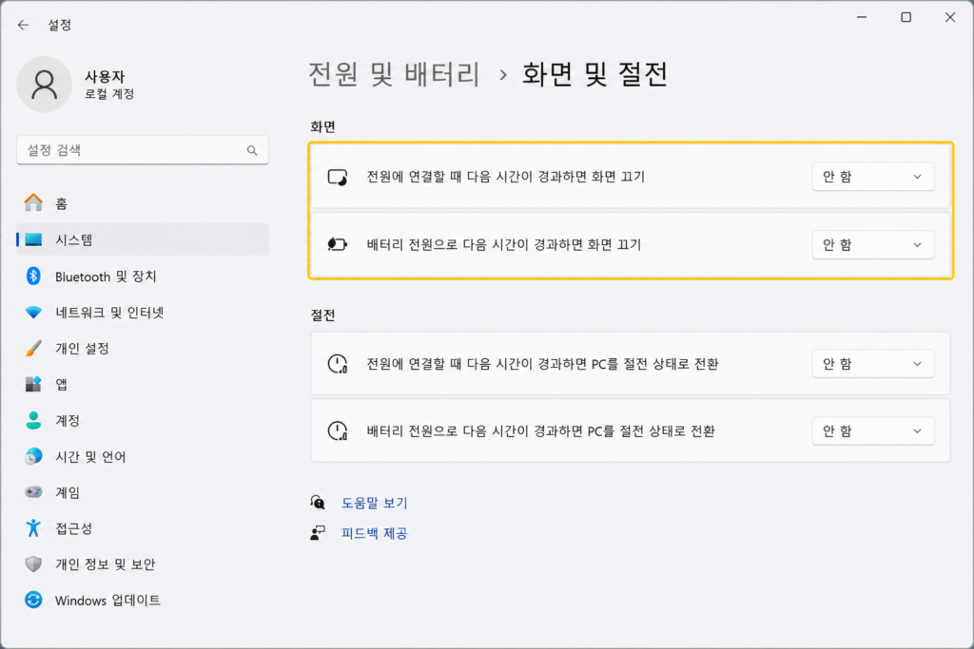Close the 설정 window
The height and width of the screenshot is (649, 974).
(x=950, y=17)
